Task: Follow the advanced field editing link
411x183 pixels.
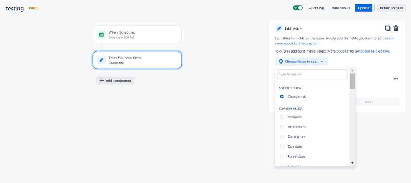Action: 372,51
